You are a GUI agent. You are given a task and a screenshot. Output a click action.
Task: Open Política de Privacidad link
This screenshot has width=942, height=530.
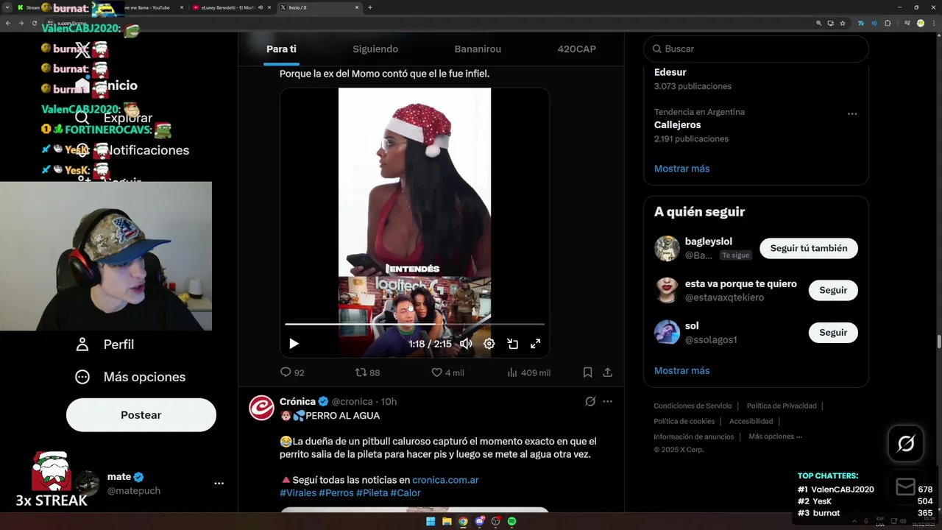(x=782, y=406)
